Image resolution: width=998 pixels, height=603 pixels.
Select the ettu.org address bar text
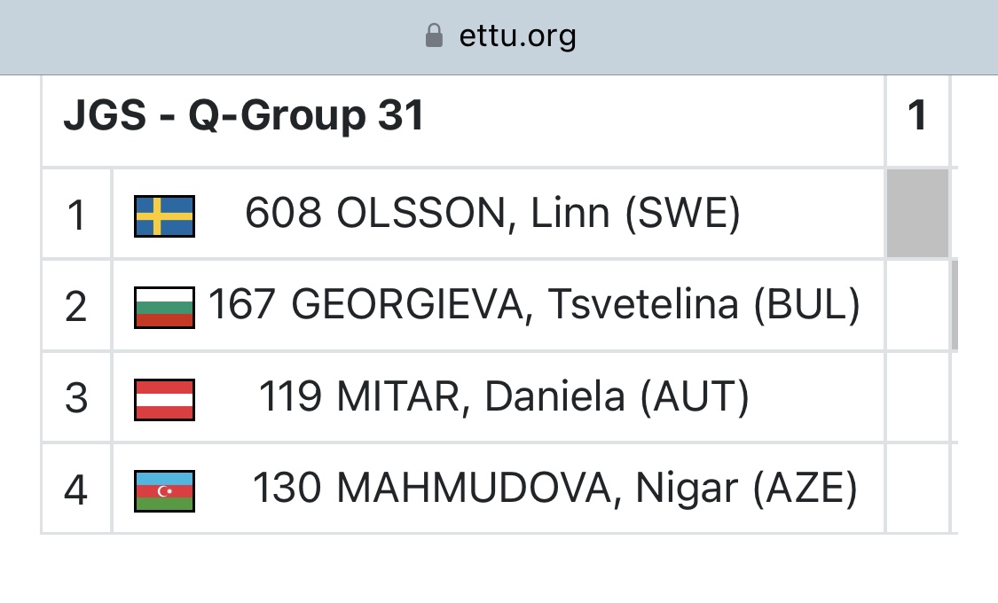(517, 35)
